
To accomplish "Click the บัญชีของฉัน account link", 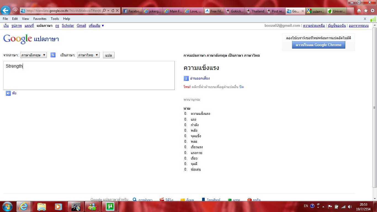I will [337, 26].
